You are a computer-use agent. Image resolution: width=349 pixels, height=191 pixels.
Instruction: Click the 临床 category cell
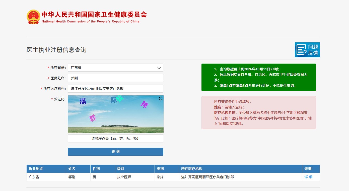pyautogui.click(x=167, y=177)
